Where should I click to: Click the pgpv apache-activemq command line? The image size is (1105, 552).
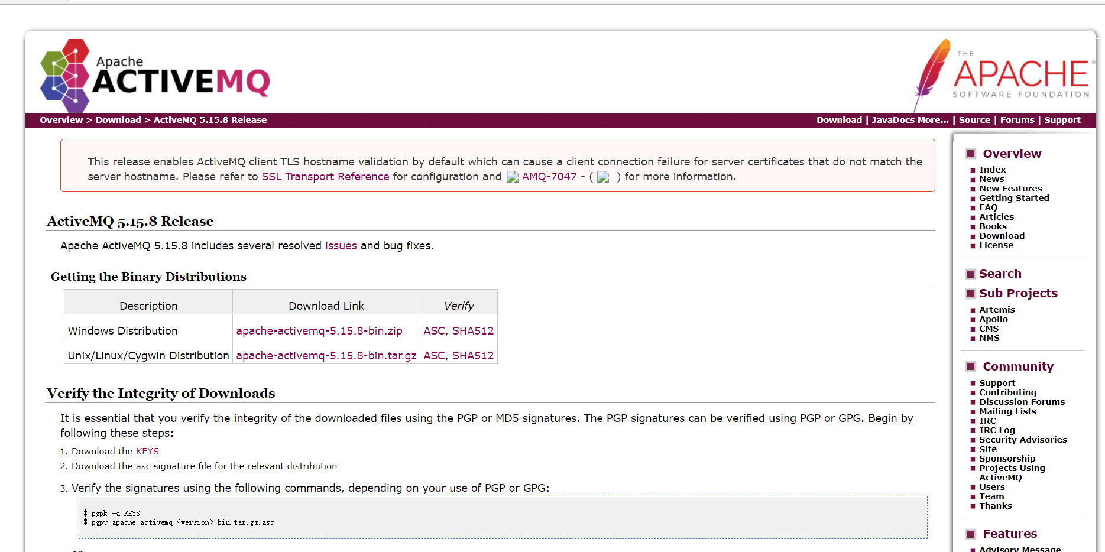coord(179,522)
